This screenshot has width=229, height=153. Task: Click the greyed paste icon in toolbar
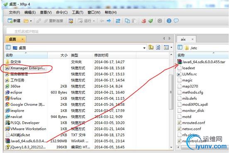click(134, 21)
